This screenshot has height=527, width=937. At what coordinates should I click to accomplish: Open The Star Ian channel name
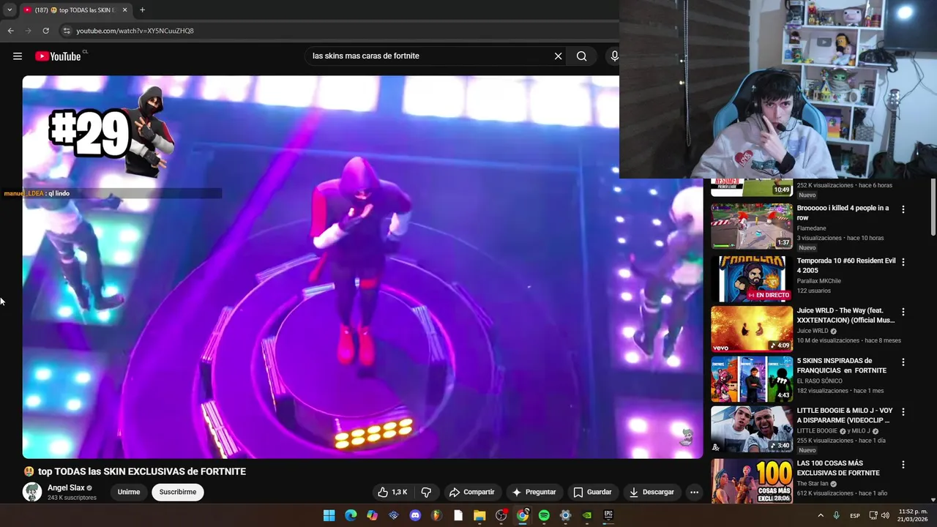click(812, 484)
